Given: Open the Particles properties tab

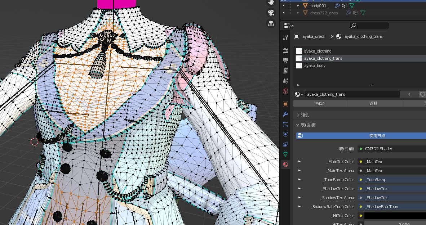Looking at the screenshot, I should click(x=285, y=124).
